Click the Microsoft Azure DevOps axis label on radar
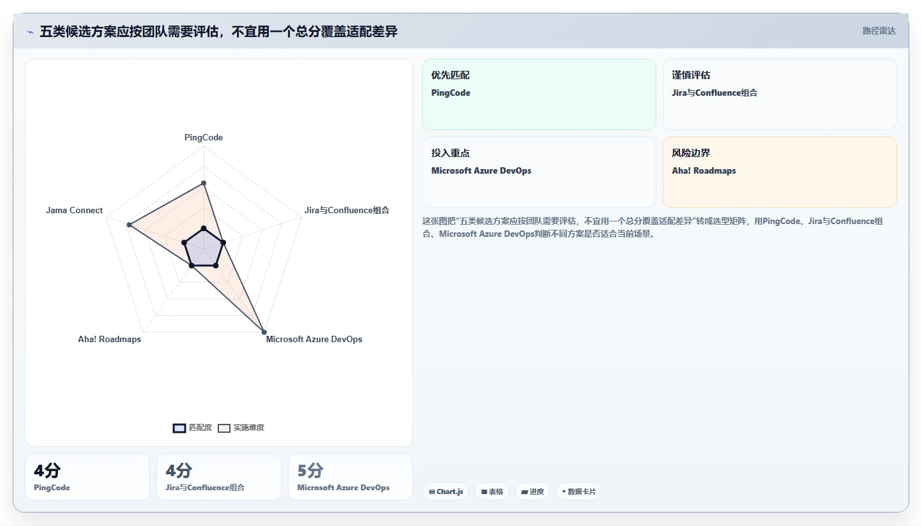The width and height of the screenshot is (922, 526). click(x=314, y=339)
